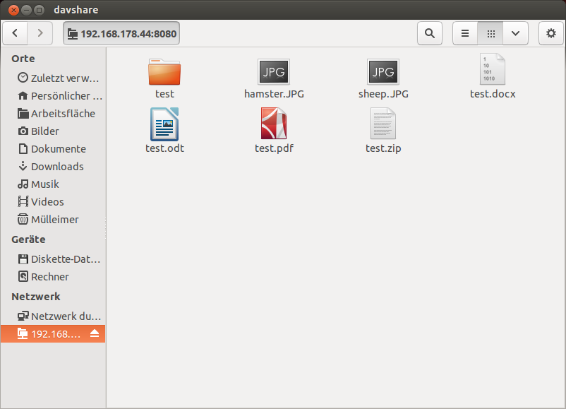Switch to grid icon view
This screenshot has width=566, height=409.
(x=491, y=33)
